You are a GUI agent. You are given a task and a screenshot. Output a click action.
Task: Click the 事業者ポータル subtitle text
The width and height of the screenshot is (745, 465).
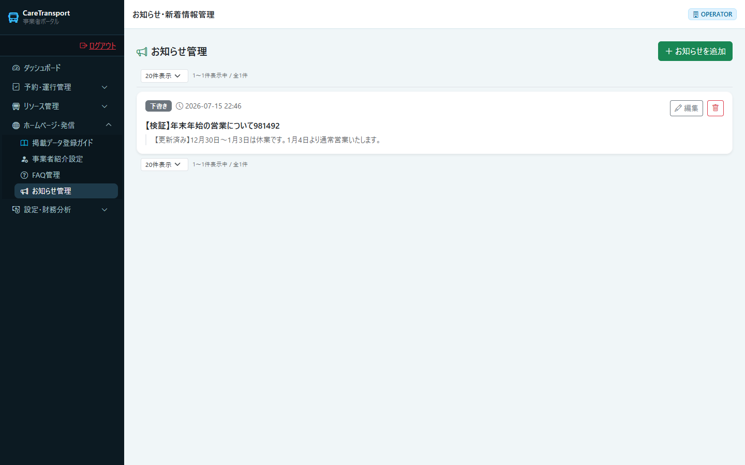41,22
